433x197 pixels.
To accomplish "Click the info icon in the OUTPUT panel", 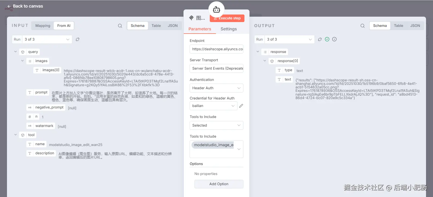I will click(334, 39).
